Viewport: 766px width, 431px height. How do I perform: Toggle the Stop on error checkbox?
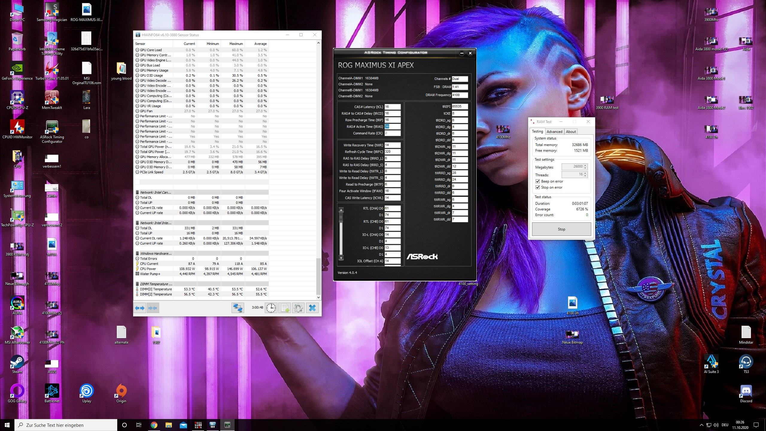click(538, 187)
